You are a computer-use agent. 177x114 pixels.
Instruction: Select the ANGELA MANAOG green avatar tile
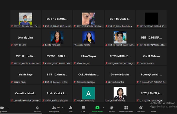pos(88,93)
